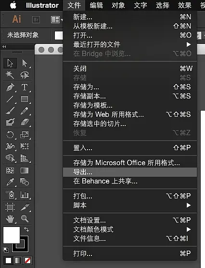This screenshot has height=268, width=205.
Task: Choose the Eraser tool
Action: coord(25,122)
